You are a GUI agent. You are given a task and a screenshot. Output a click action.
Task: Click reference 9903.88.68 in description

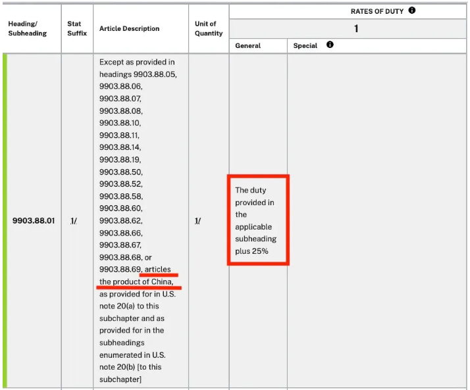click(x=120, y=257)
